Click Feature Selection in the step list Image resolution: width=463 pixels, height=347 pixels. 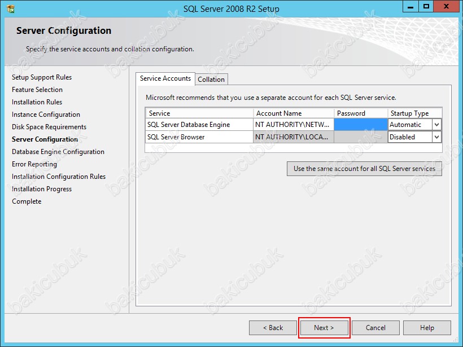37,90
